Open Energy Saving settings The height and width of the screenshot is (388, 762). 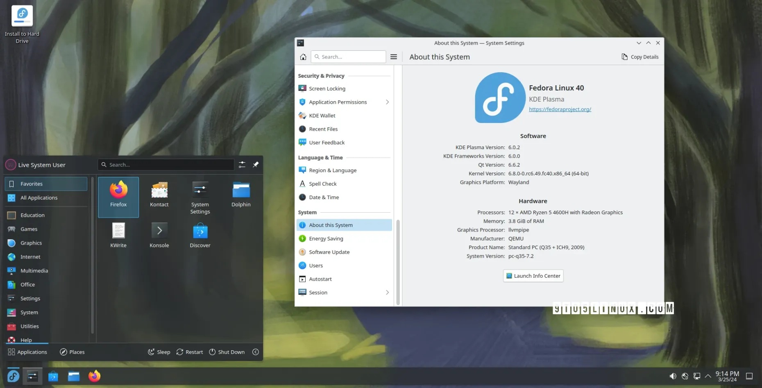click(x=344, y=238)
